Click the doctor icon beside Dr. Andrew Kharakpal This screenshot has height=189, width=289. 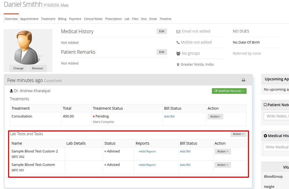click(12, 91)
